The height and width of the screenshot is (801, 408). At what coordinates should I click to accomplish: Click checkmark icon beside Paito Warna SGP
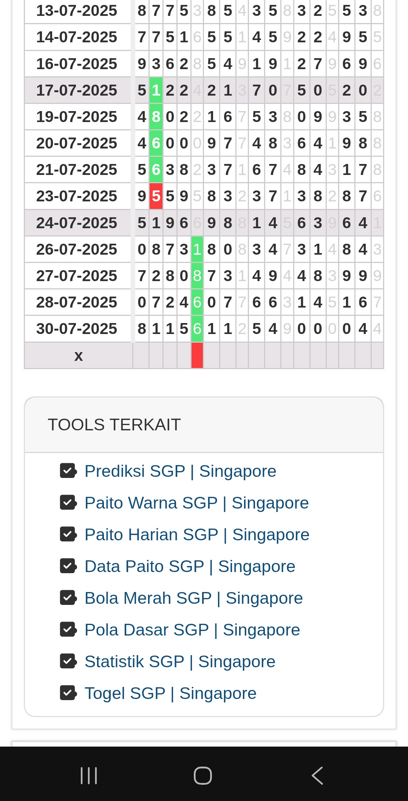[x=68, y=503]
